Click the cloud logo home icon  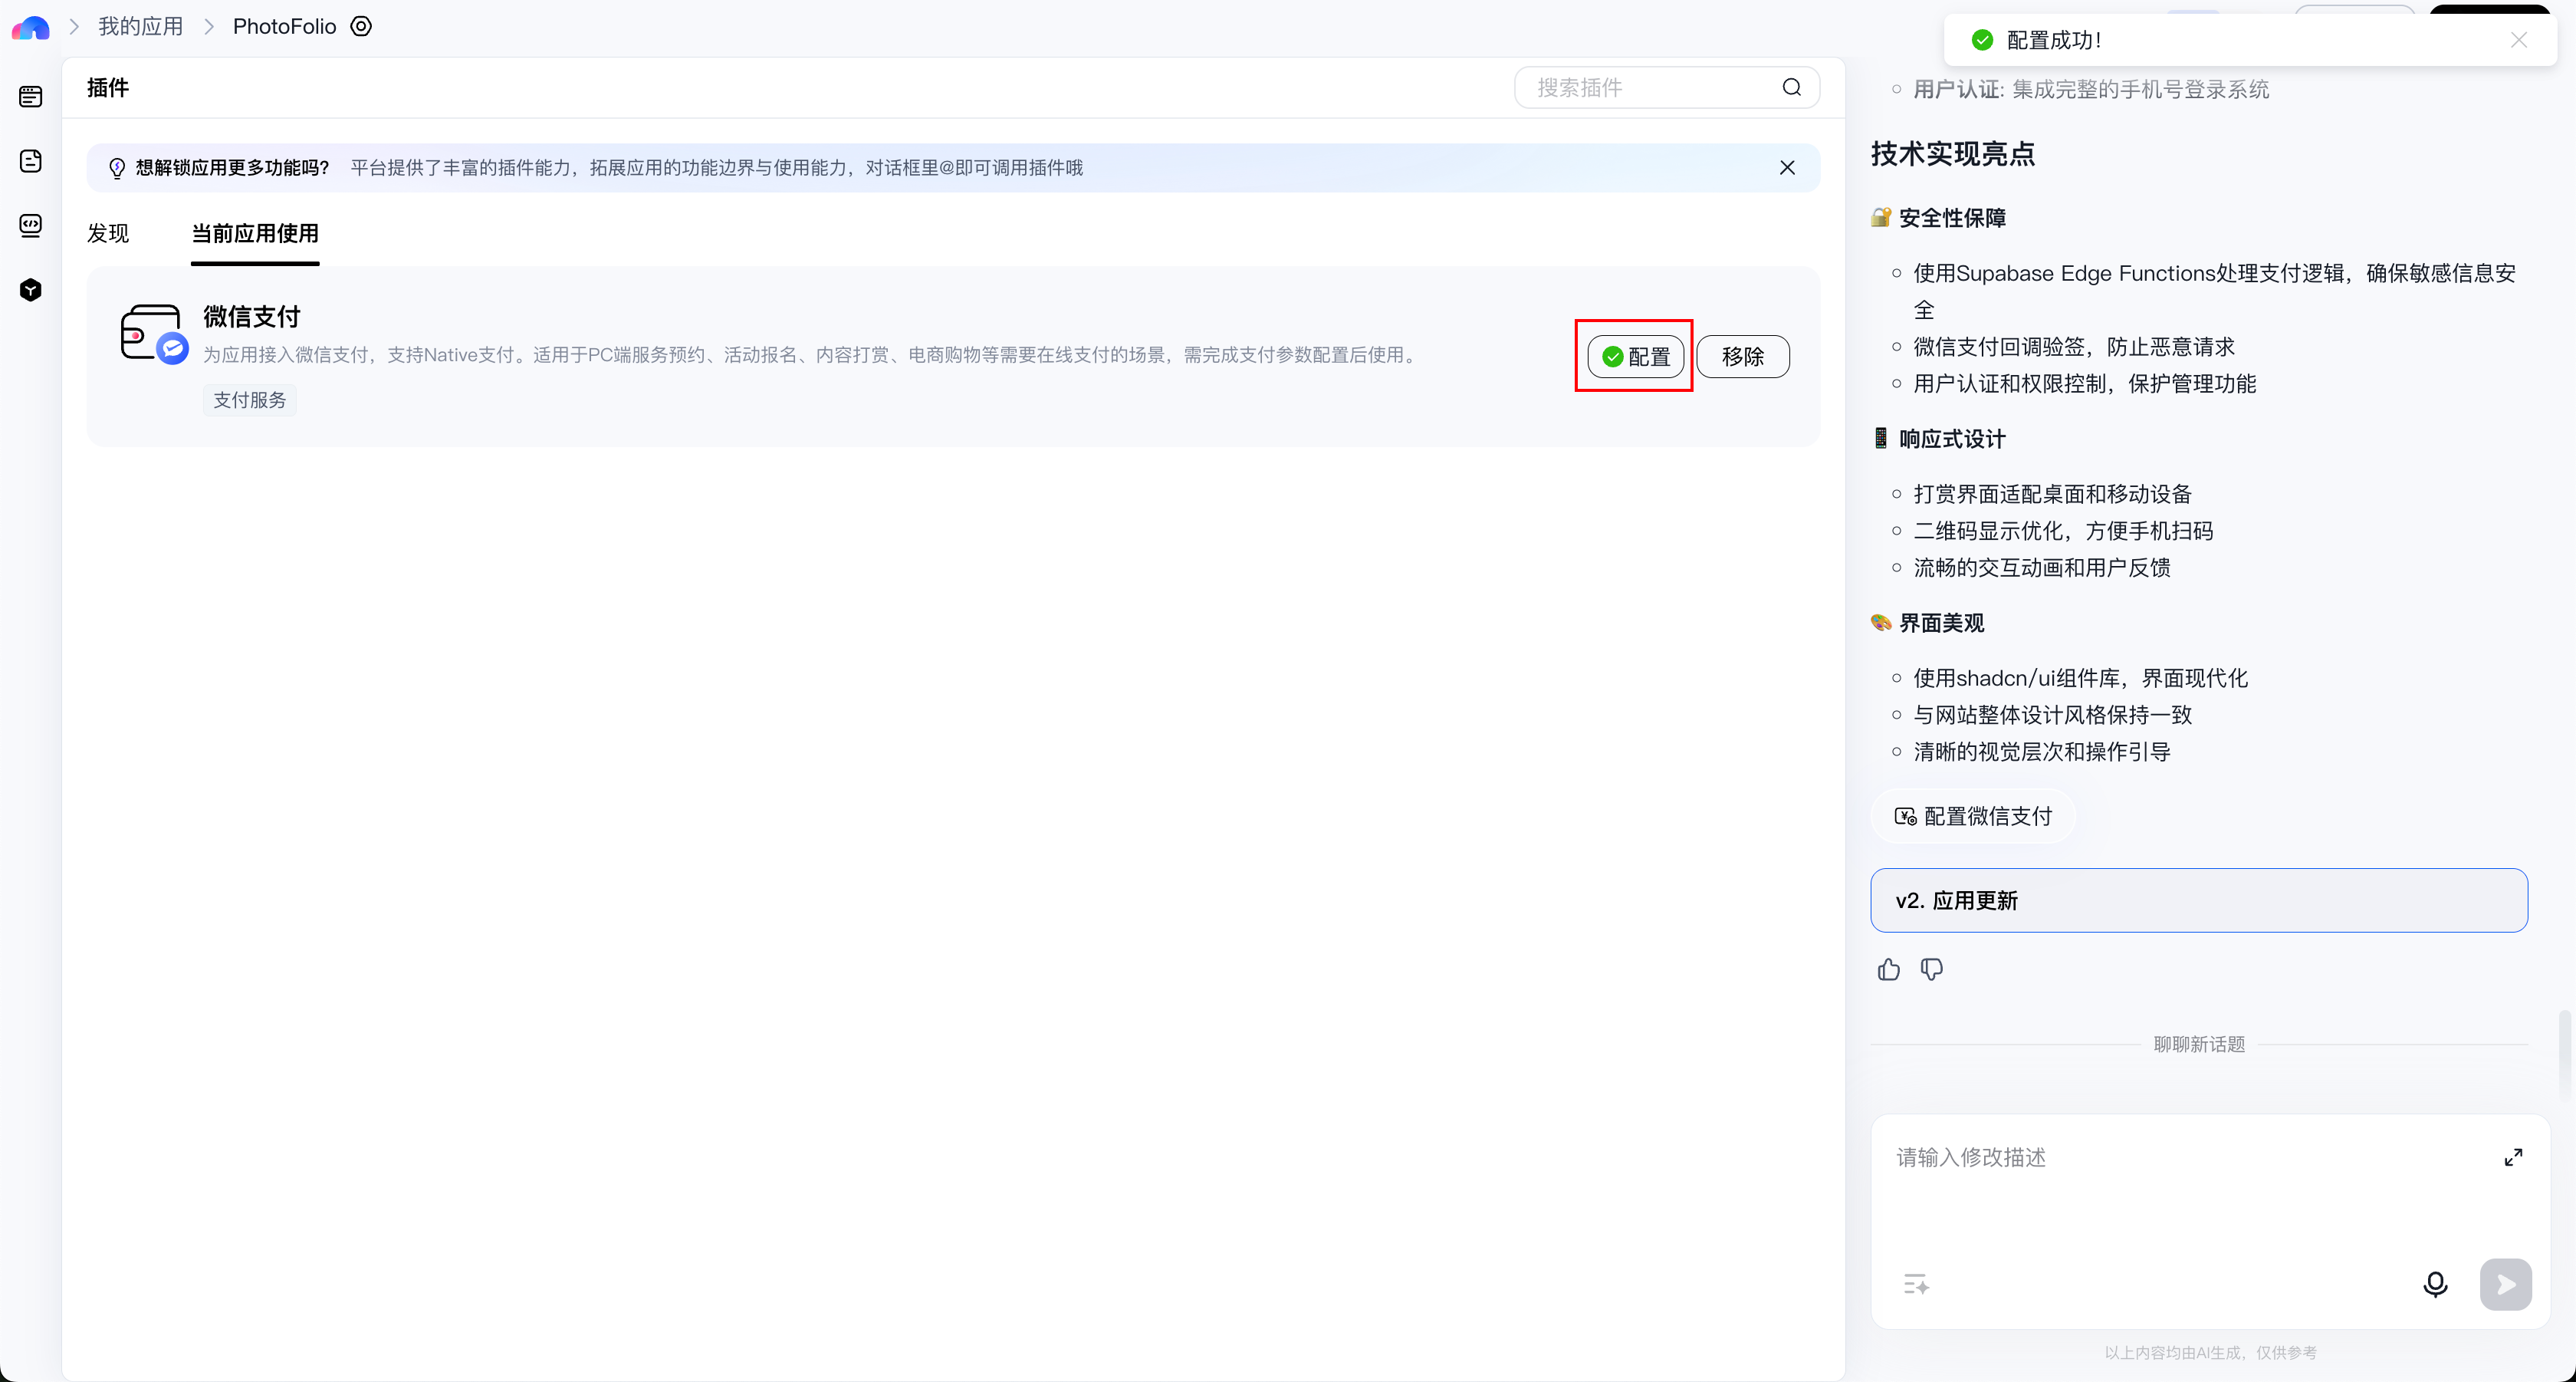tap(30, 27)
